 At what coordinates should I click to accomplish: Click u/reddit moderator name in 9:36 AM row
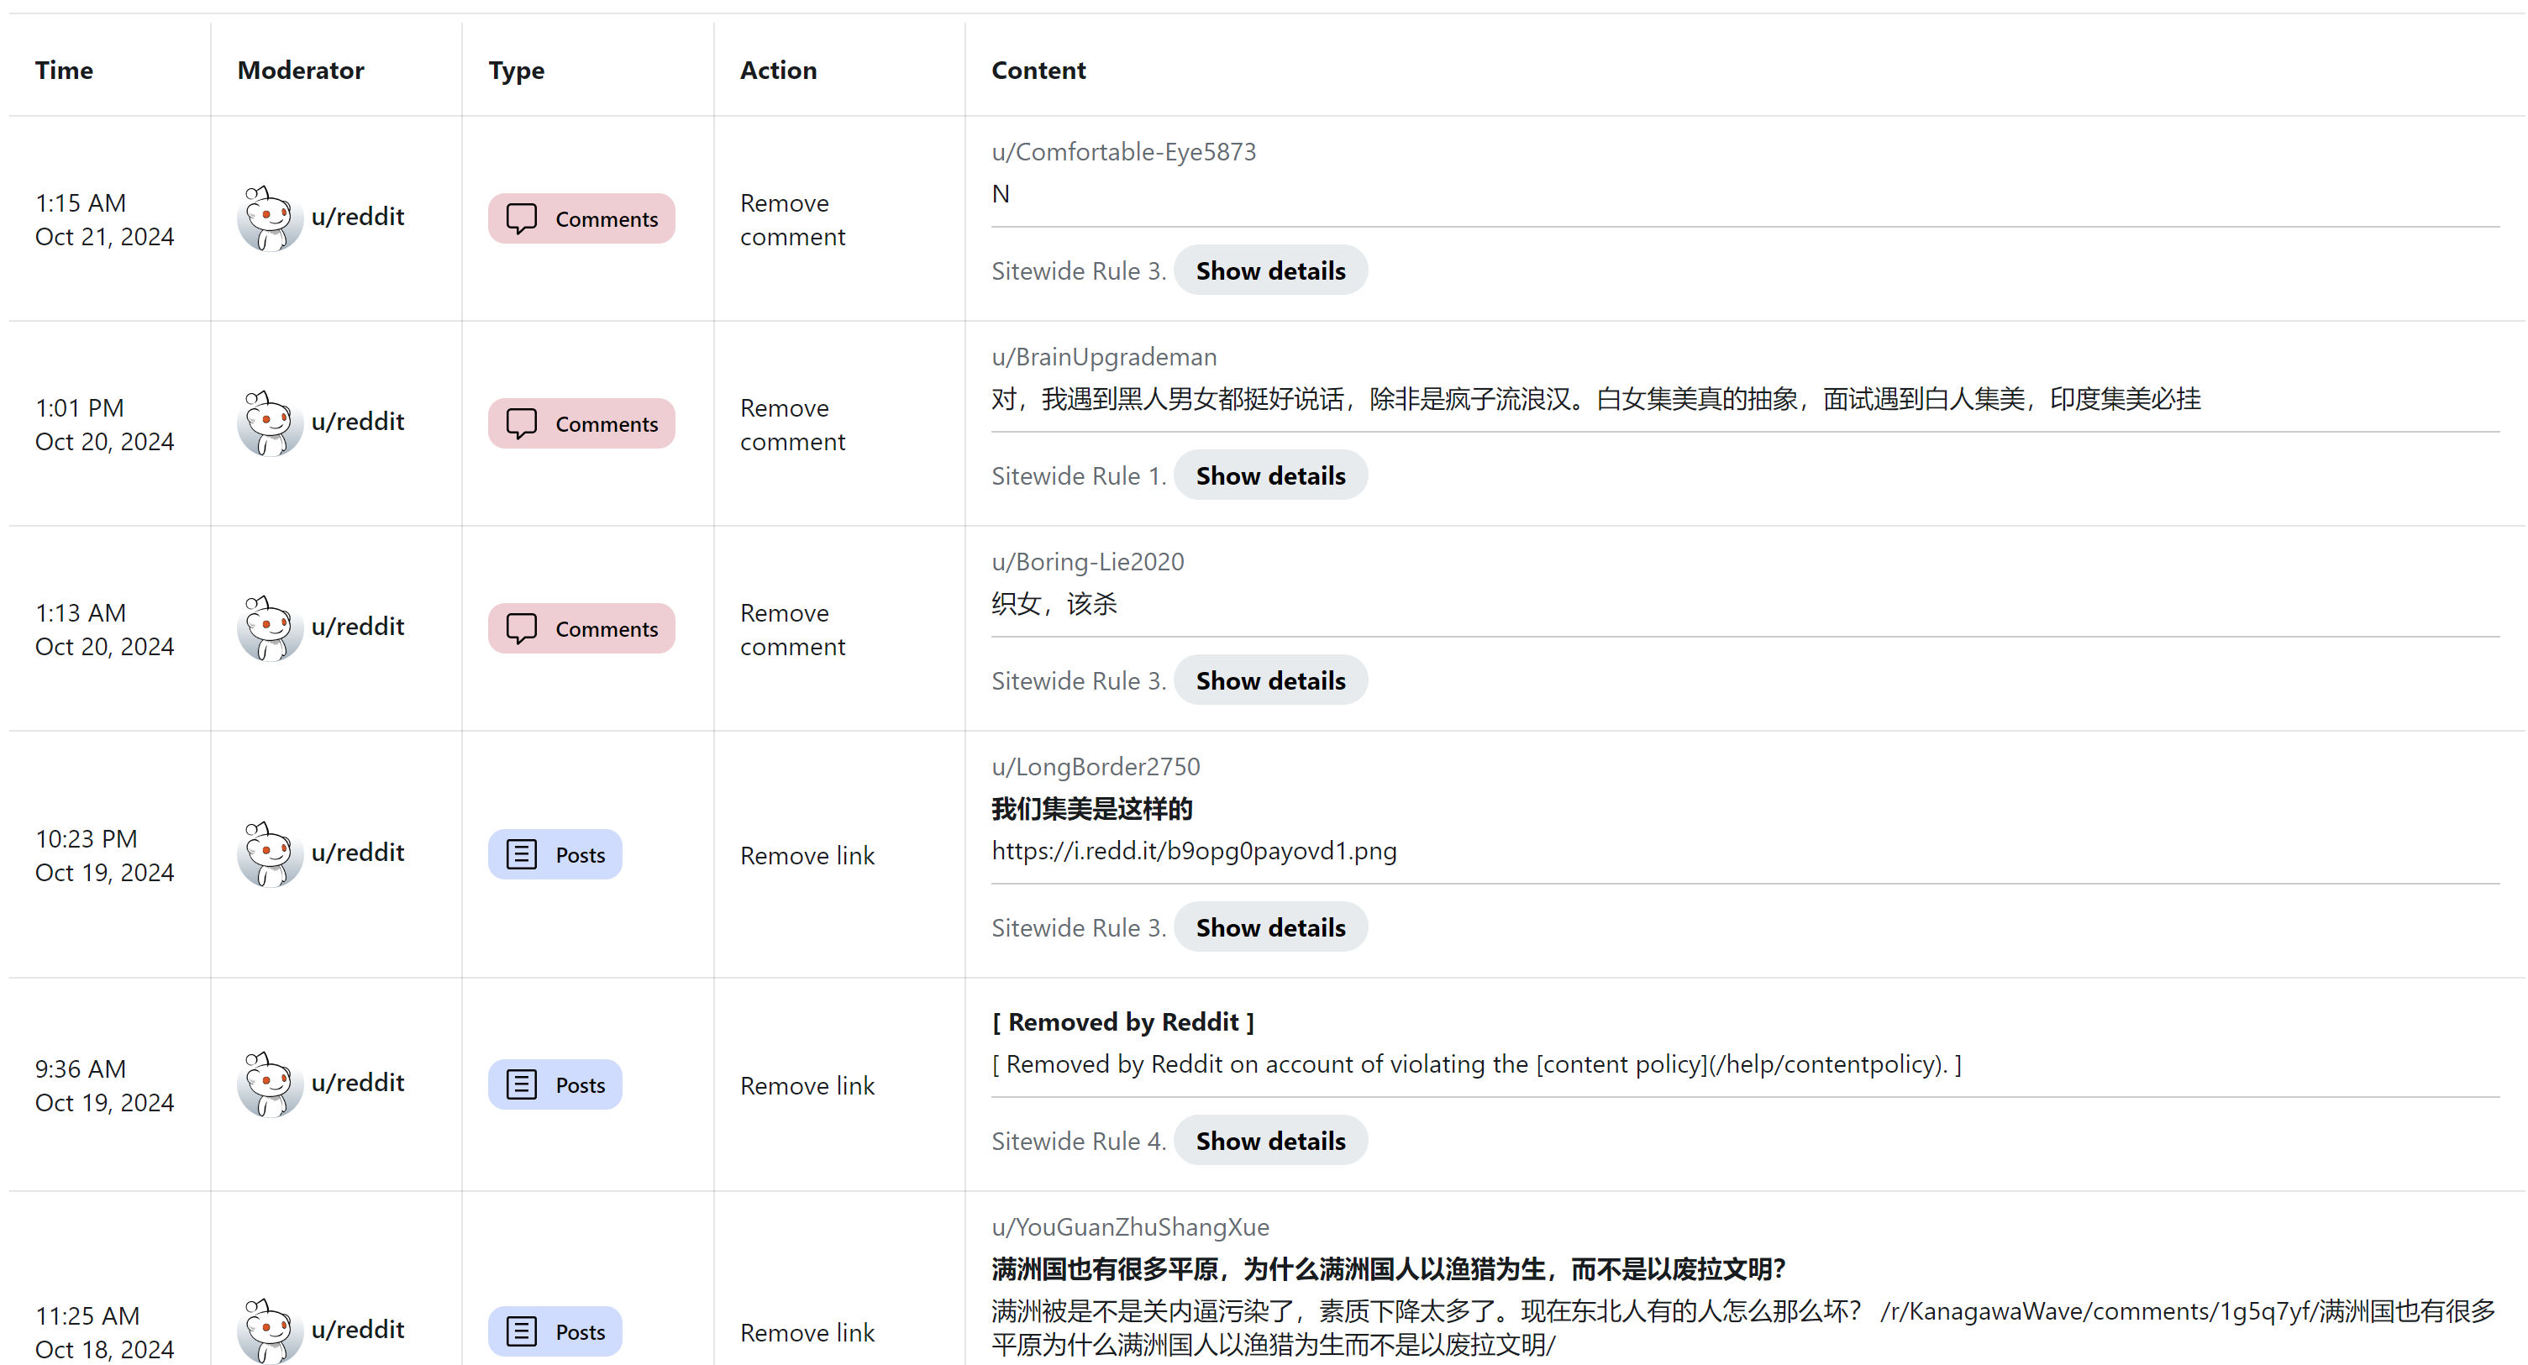point(358,1084)
